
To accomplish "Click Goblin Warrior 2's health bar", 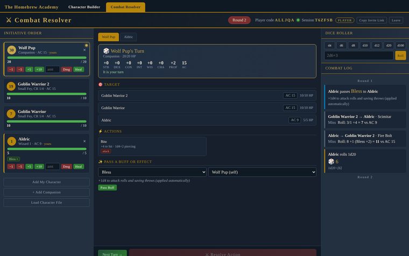I will (46, 94).
